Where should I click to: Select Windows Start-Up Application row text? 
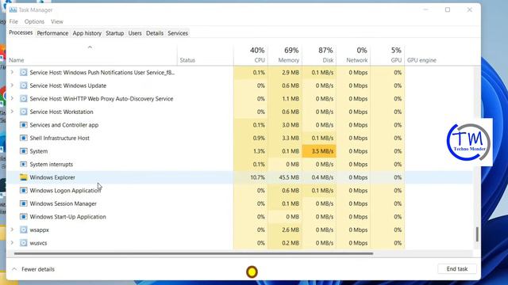click(67, 217)
